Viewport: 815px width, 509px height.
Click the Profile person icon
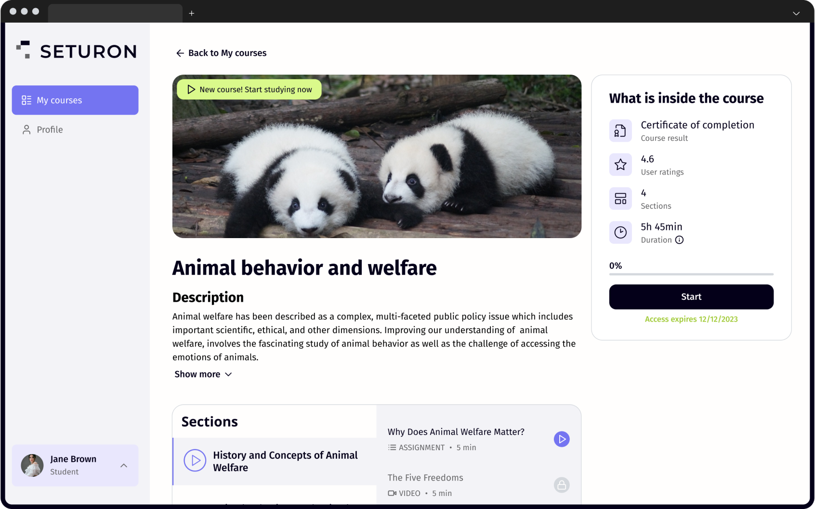point(26,129)
